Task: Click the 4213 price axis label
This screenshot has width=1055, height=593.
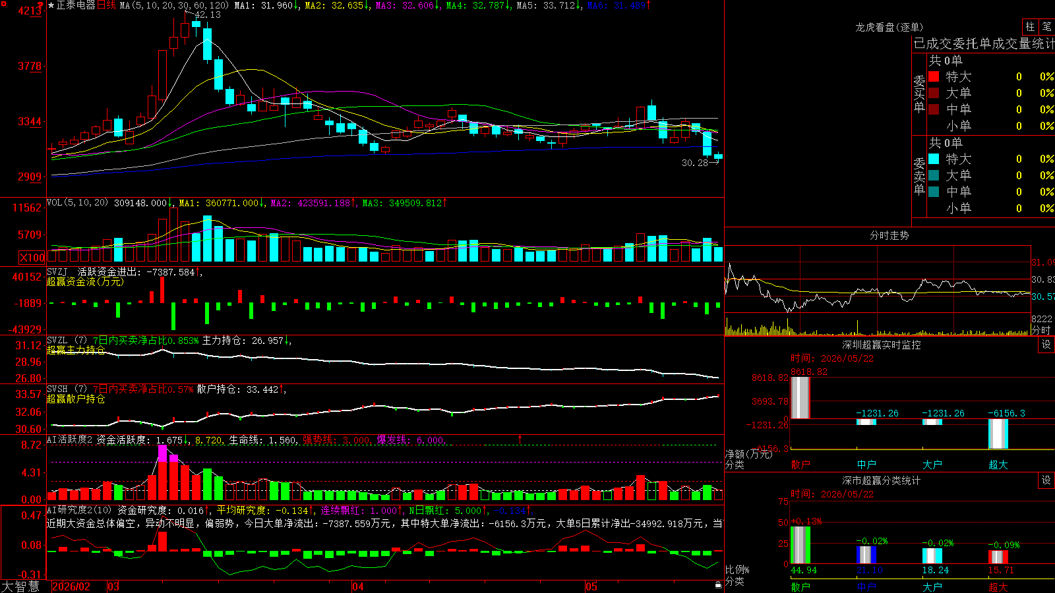Action: (x=30, y=11)
